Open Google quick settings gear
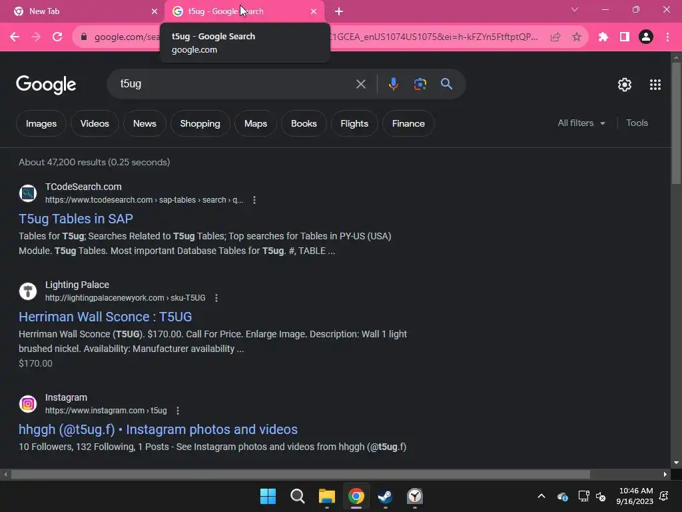 pyautogui.click(x=625, y=85)
